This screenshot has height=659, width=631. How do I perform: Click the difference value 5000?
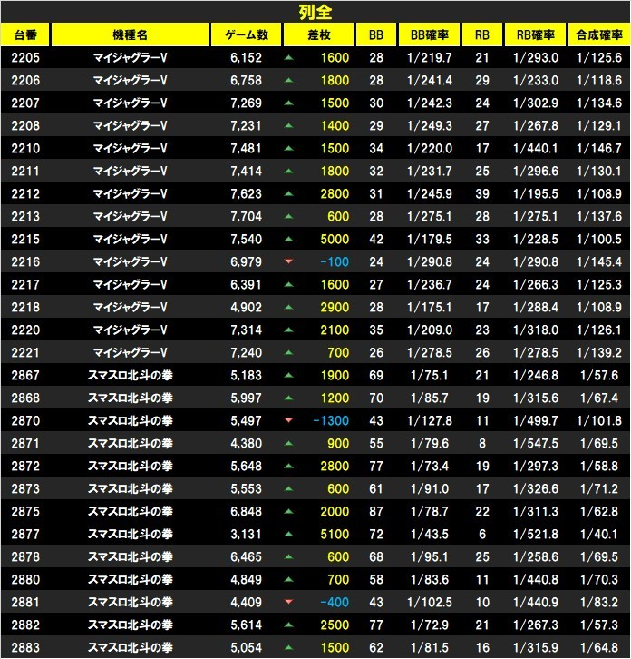(335, 239)
